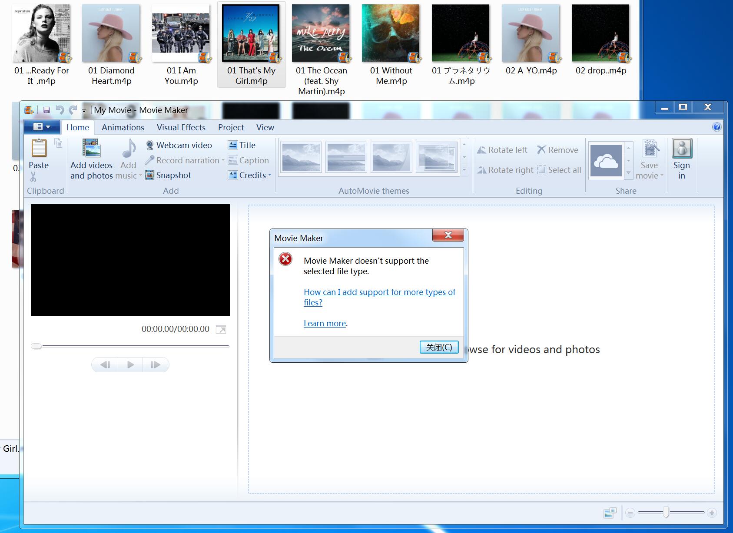Viewport: 733px width, 533px height.
Task: Click the Learn more link
Action: (x=325, y=323)
